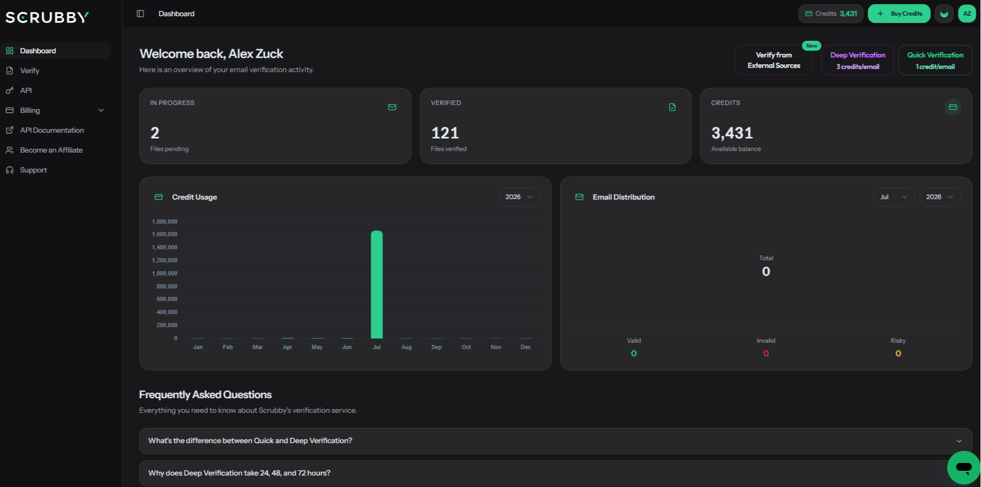Click the '2' files pending count

tap(155, 133)
